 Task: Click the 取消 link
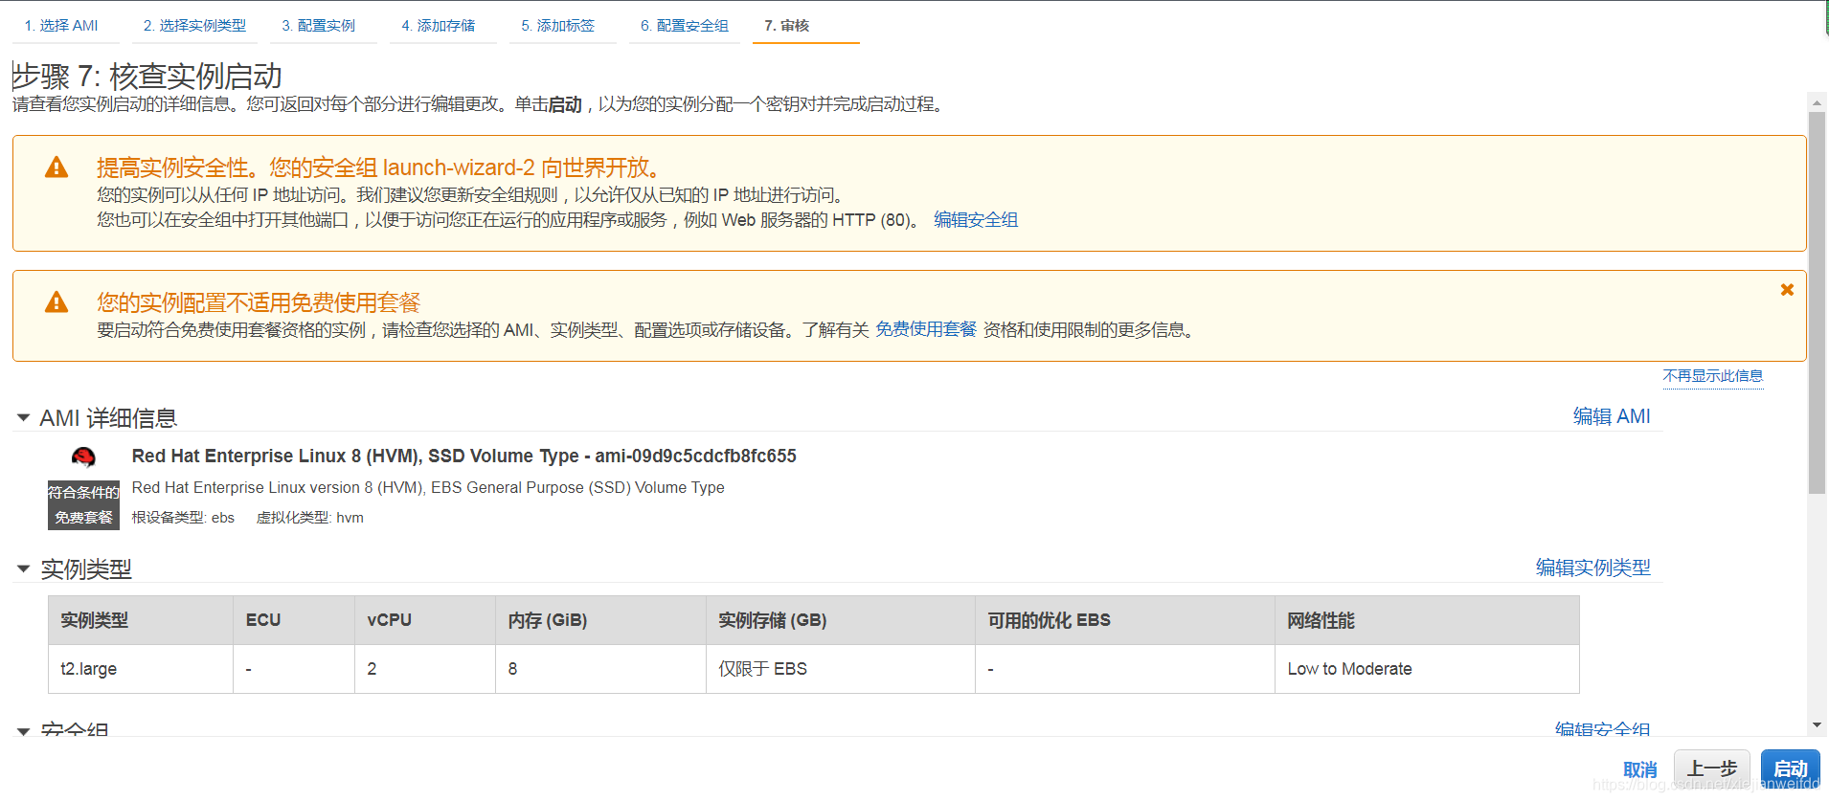(x=1640, y=769)
